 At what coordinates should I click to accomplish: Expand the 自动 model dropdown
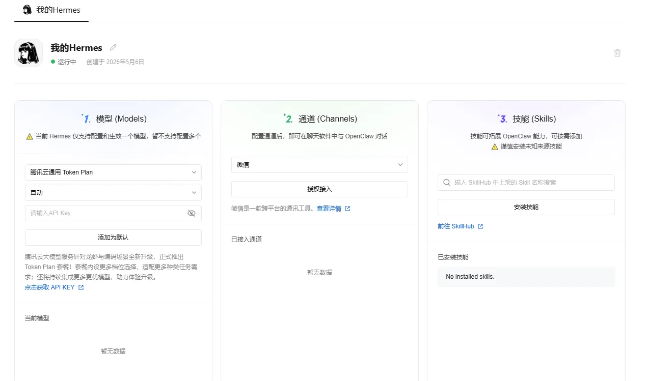pos(113,193)
